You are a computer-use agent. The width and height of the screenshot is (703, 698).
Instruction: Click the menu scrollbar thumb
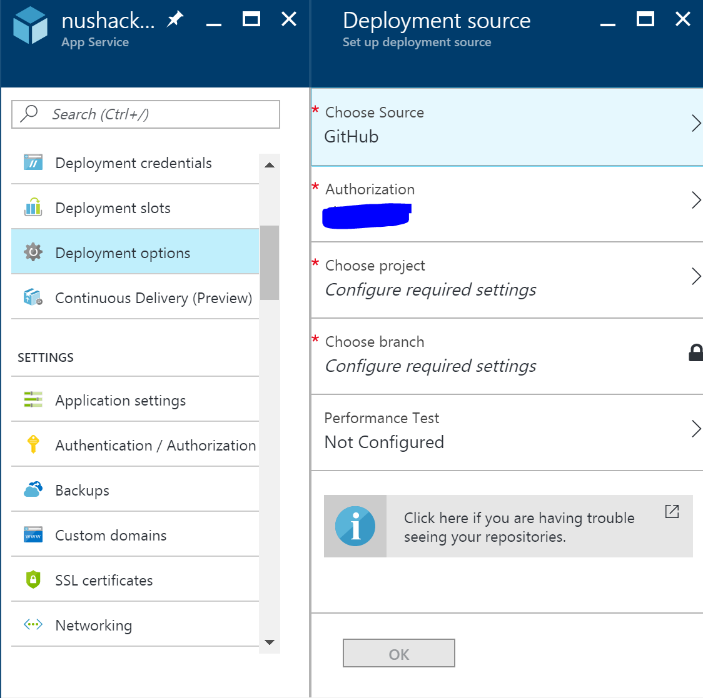click(x=270, y=262)
